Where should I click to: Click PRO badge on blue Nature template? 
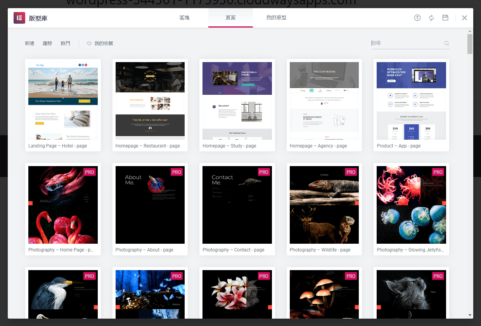click(177, 276)
